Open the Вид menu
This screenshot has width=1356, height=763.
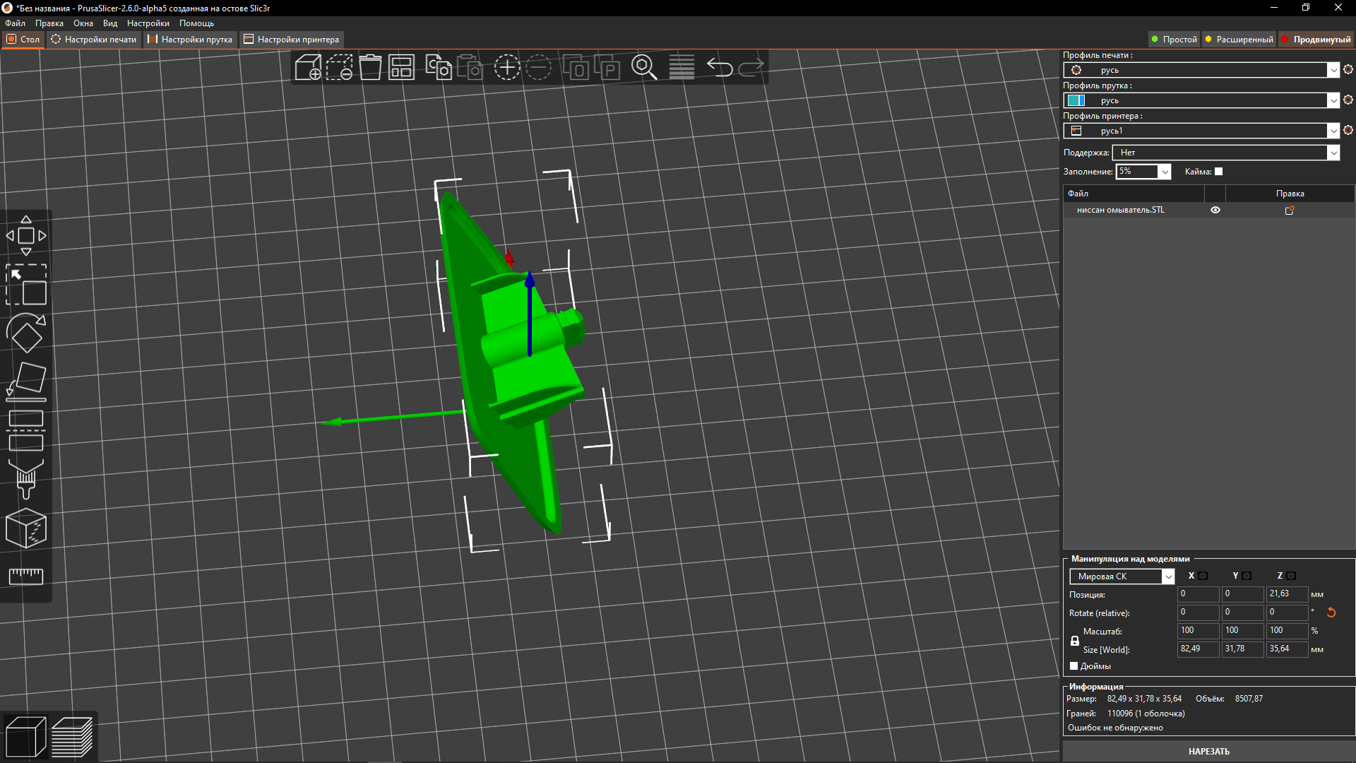(110, 23)
